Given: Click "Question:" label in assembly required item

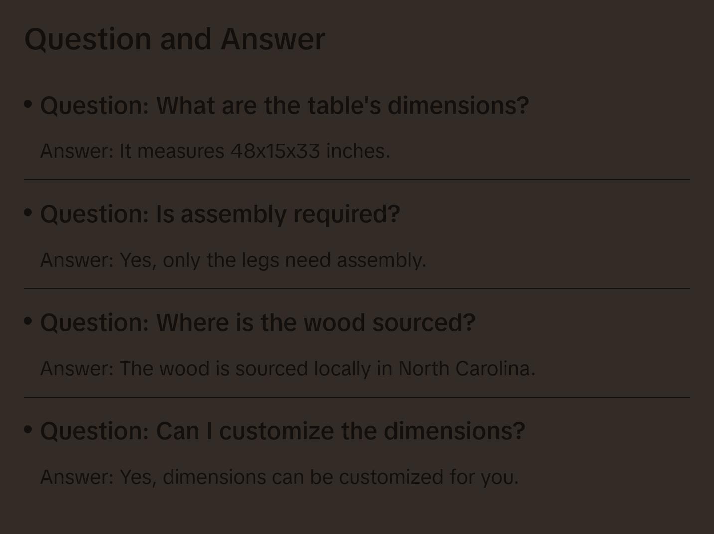Looking at the screenshot, I should tap(95, 214).
